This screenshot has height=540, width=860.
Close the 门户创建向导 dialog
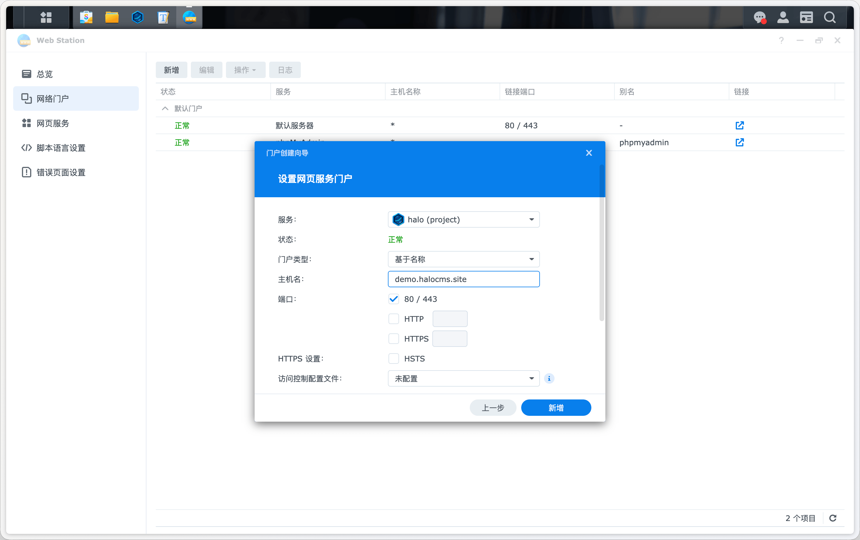(x=589, y=153)
